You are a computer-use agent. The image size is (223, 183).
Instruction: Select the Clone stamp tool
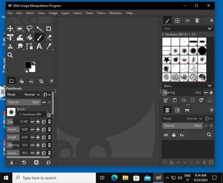10,46
